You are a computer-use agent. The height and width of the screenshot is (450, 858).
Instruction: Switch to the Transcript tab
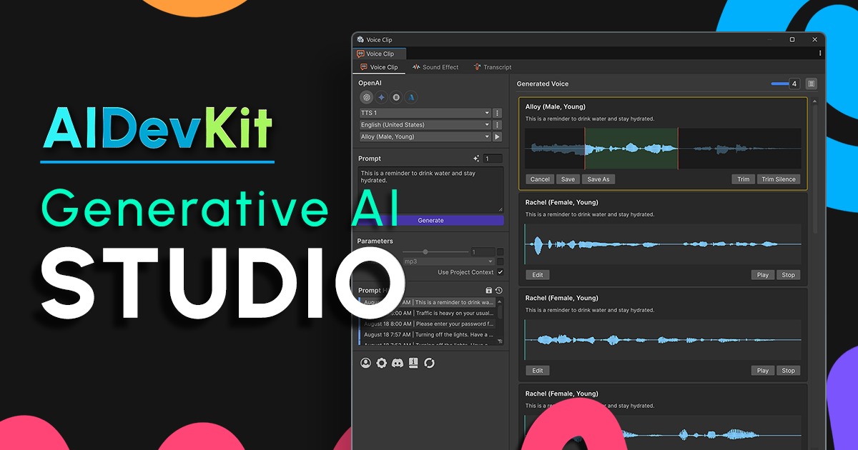[x=493, y=66]
